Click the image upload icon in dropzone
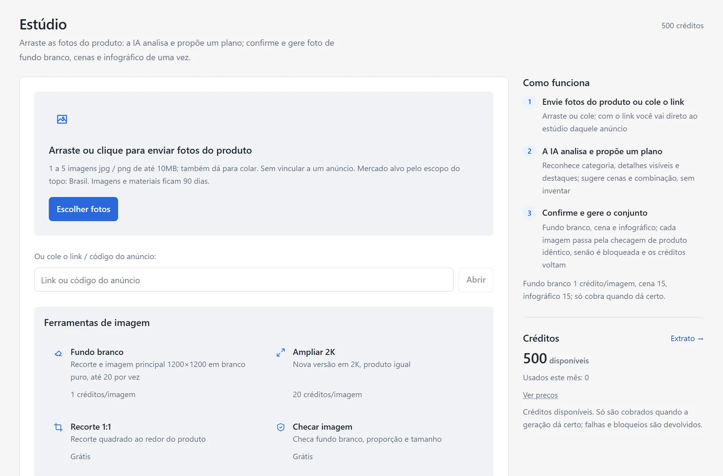723x476 pixels. (62, 119)
